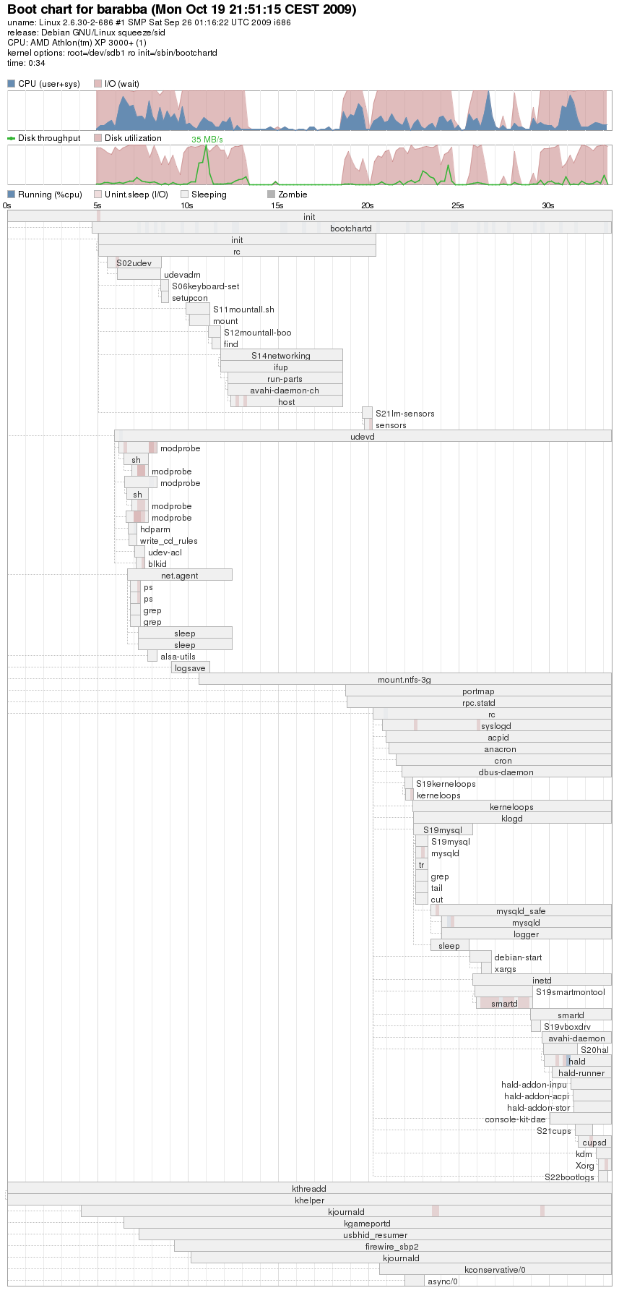Click the I/O (wait) legend swatch
This screenshot has width=619, height=1293.
pos(98,84)
